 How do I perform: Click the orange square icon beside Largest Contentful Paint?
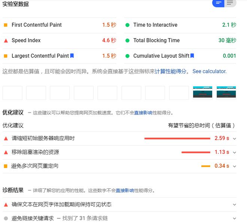(6, 56)
